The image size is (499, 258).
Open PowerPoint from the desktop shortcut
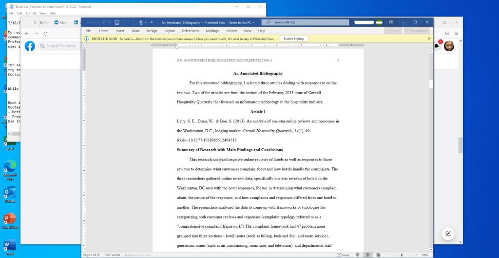[x=9, y=219]
